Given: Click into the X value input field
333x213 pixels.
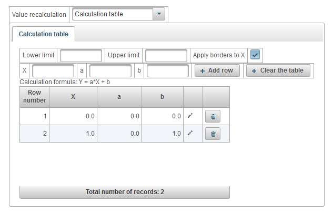Looking at the screenshot, I should [53, 70].
